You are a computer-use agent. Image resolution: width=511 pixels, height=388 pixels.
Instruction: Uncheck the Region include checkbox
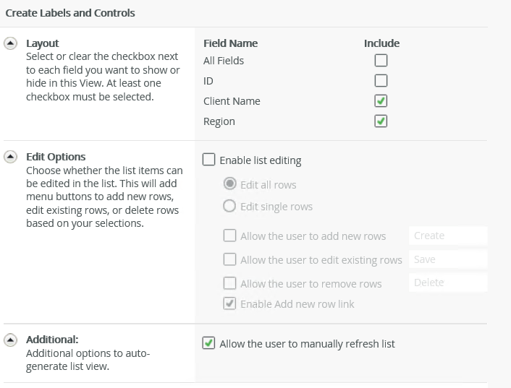click(x=381, y=121)
